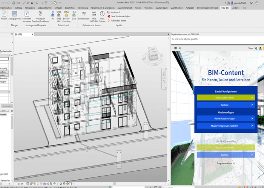Switch to the Gebäudetechnik ribbon tab

pos(45,8)
